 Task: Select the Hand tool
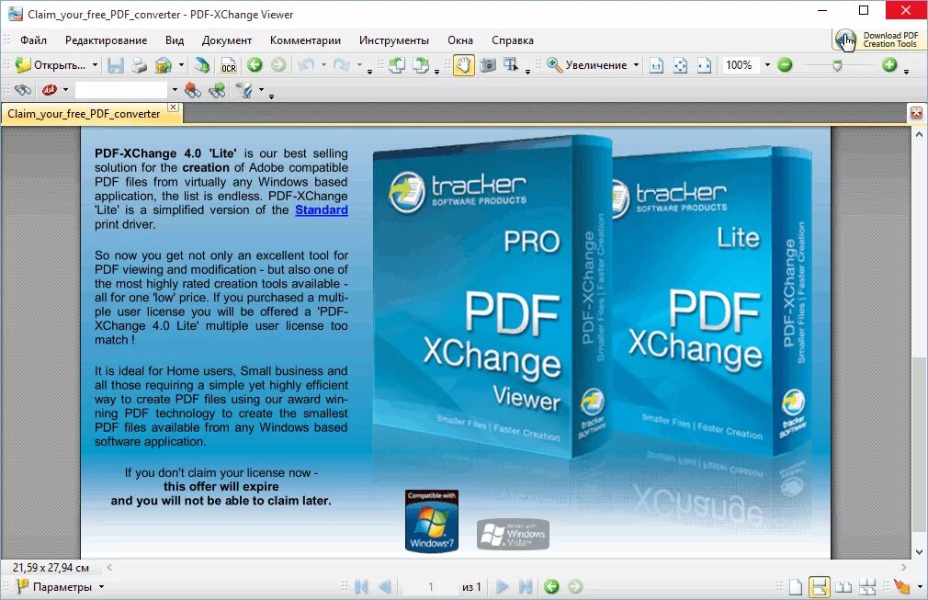463,65
